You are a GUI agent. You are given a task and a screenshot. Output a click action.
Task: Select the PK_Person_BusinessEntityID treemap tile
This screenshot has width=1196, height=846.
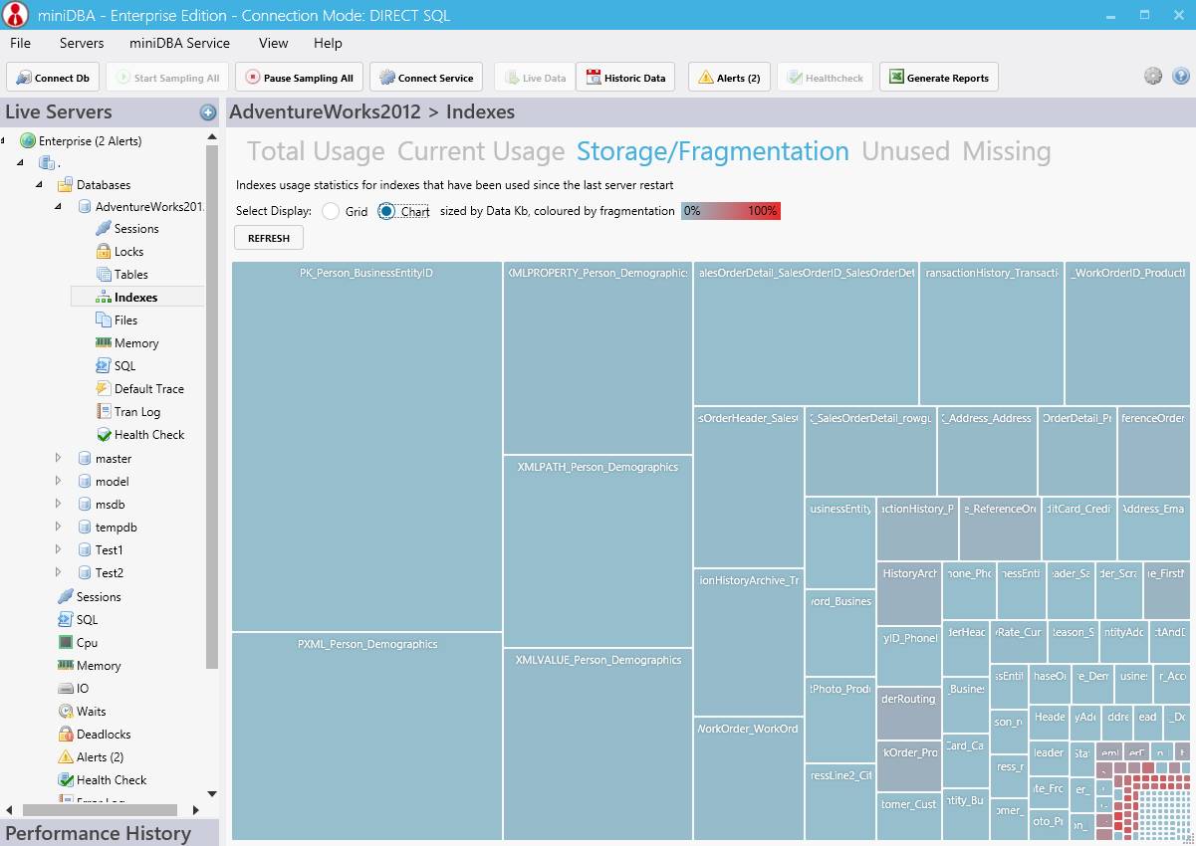[366, 446]
